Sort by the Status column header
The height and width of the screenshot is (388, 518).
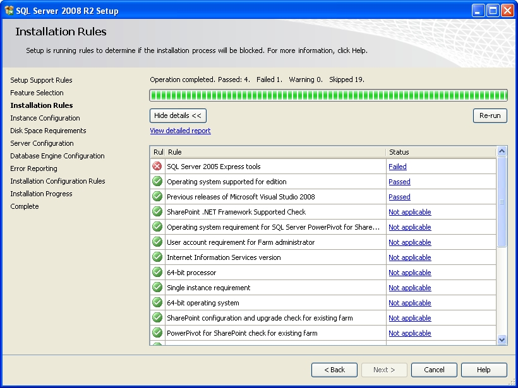(441, 152)
